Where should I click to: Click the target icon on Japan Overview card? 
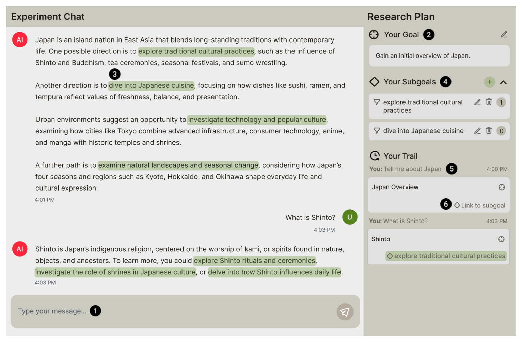click(502, 187)
